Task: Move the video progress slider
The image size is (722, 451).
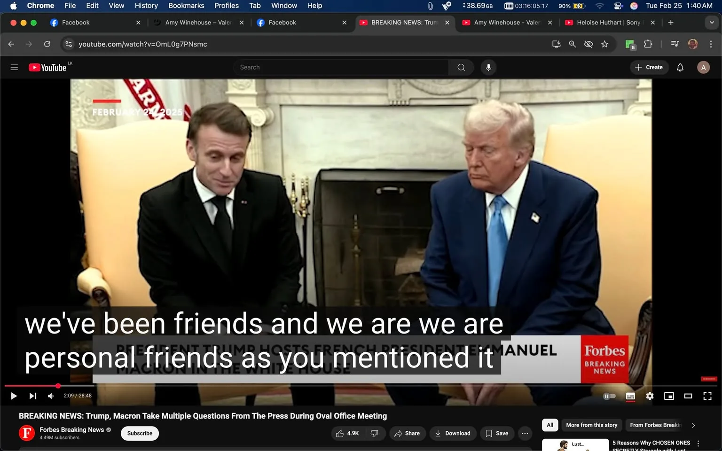Action: (58, 386)
